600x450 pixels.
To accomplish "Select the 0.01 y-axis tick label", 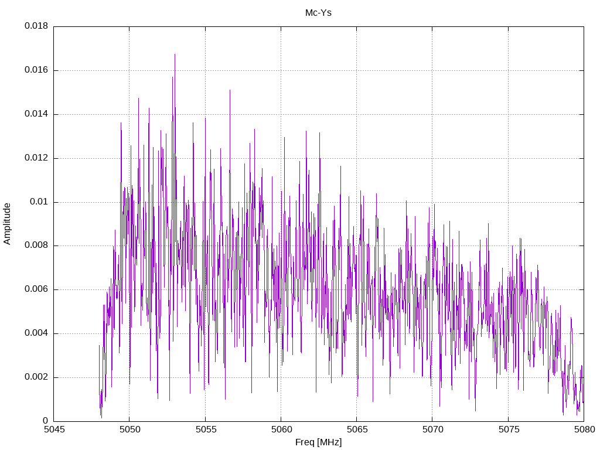I will [x=39, y=202].
